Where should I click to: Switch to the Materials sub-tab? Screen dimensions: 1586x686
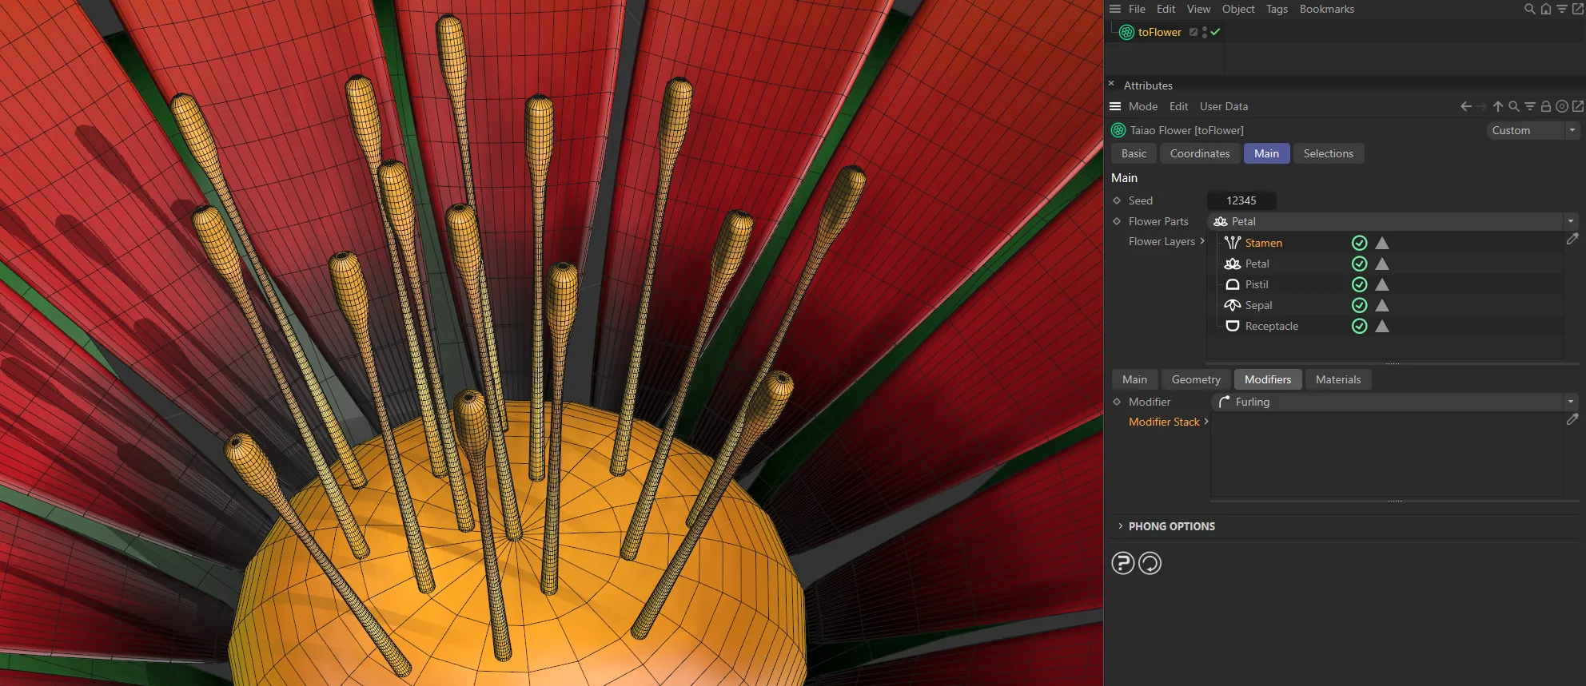(x=1338, y=379)
